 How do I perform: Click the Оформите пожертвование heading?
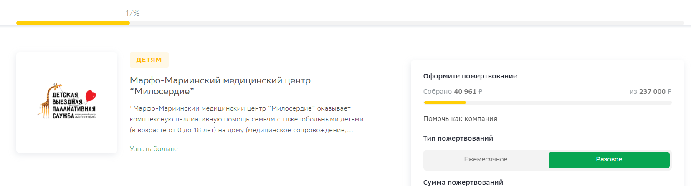coord(470,76)
